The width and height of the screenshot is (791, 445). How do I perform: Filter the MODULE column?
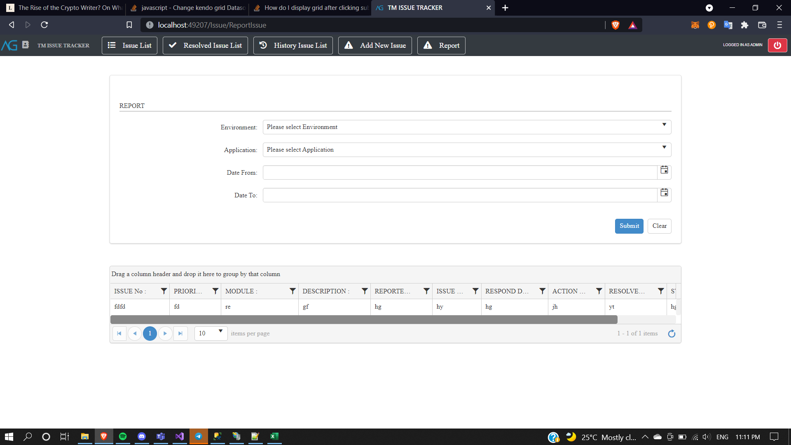(293, 291)
